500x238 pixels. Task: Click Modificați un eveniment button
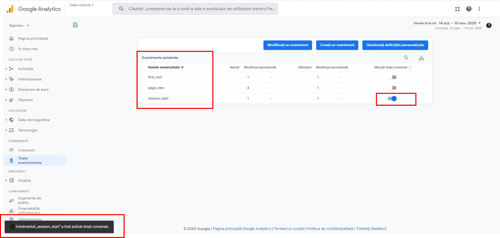(288, 45)
